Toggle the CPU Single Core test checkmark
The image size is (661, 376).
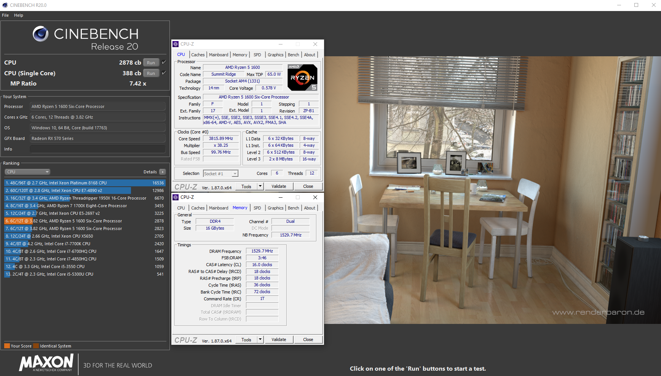pyautogui.click(x=164, y=73)
